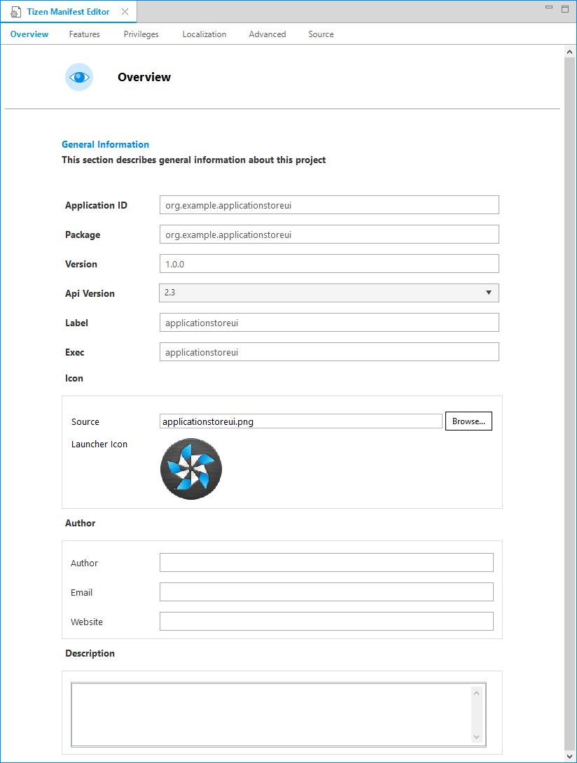Open the Advanced tab
This screenshot has width=577, height=763.
coord(267,34)
